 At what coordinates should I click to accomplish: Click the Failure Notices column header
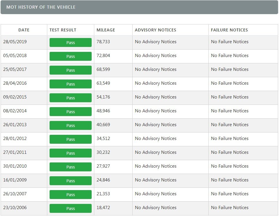tap(229, 30)
